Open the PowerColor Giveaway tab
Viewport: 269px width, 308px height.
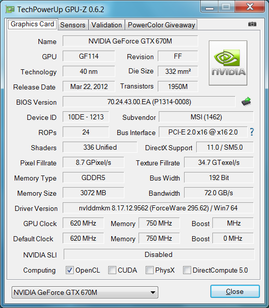point(161,25)
